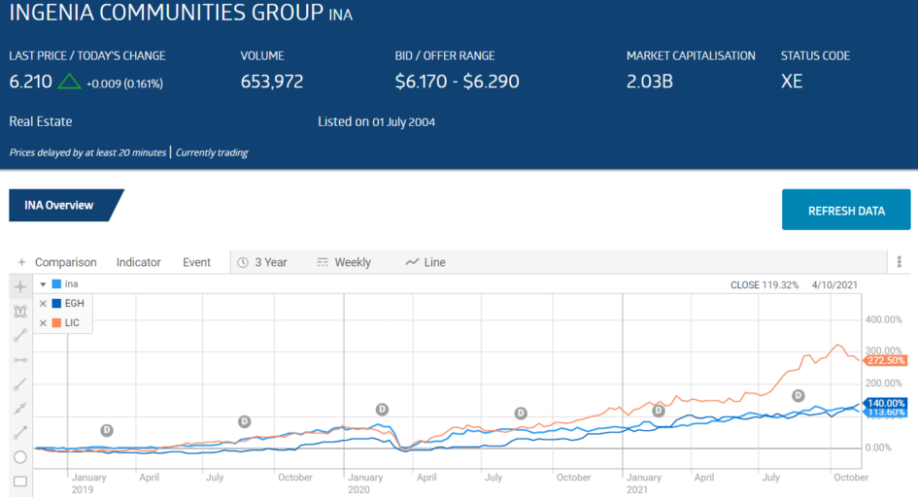Open the 3 Year range dropdown
Viewport: 918px width, 497px height.
(x=262, y=262)
